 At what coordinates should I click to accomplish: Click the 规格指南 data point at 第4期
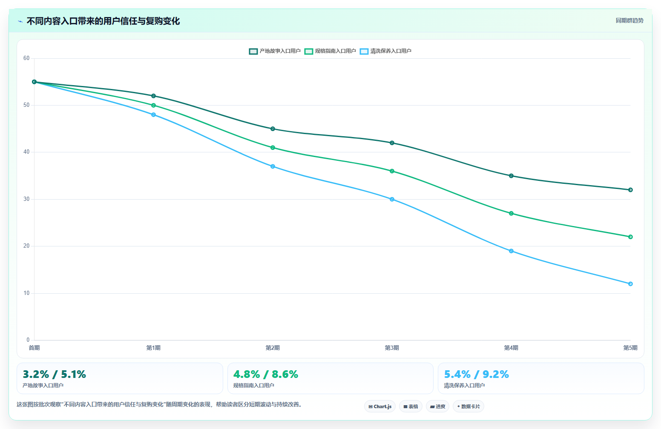pos(511,213)
